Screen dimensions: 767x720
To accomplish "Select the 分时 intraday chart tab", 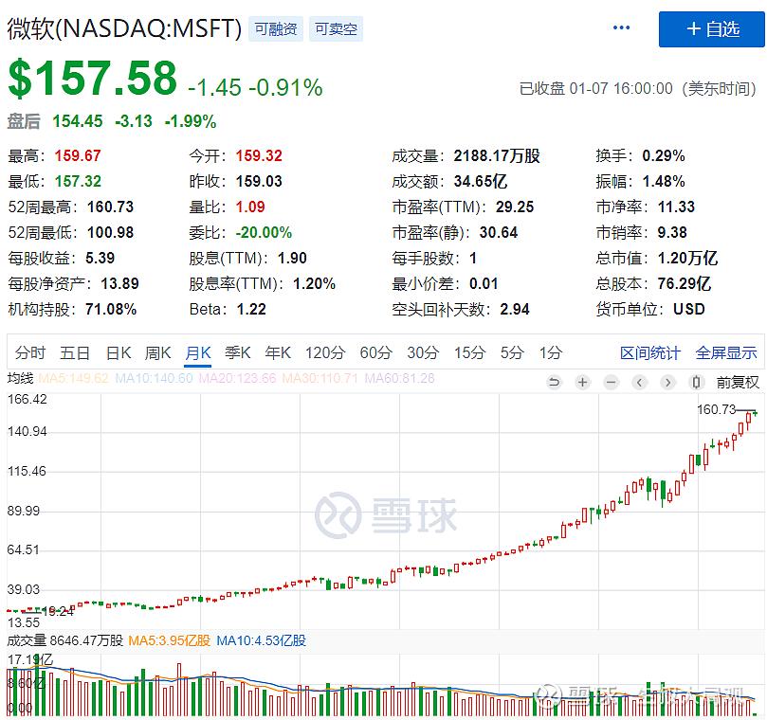I will point(30,353).
